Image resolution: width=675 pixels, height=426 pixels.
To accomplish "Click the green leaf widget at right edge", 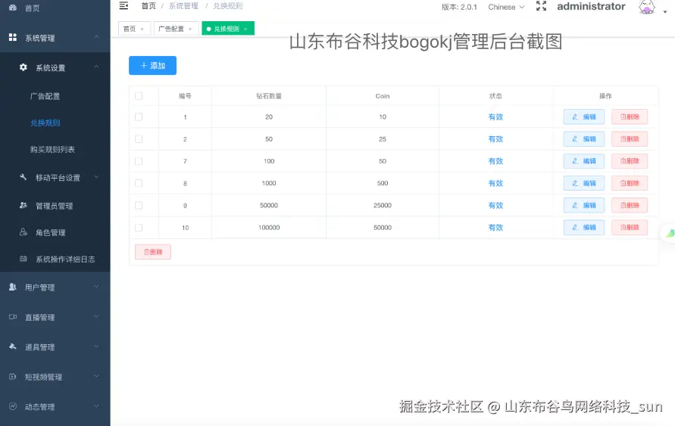I will pyautogui.click(x=670, y=233).
